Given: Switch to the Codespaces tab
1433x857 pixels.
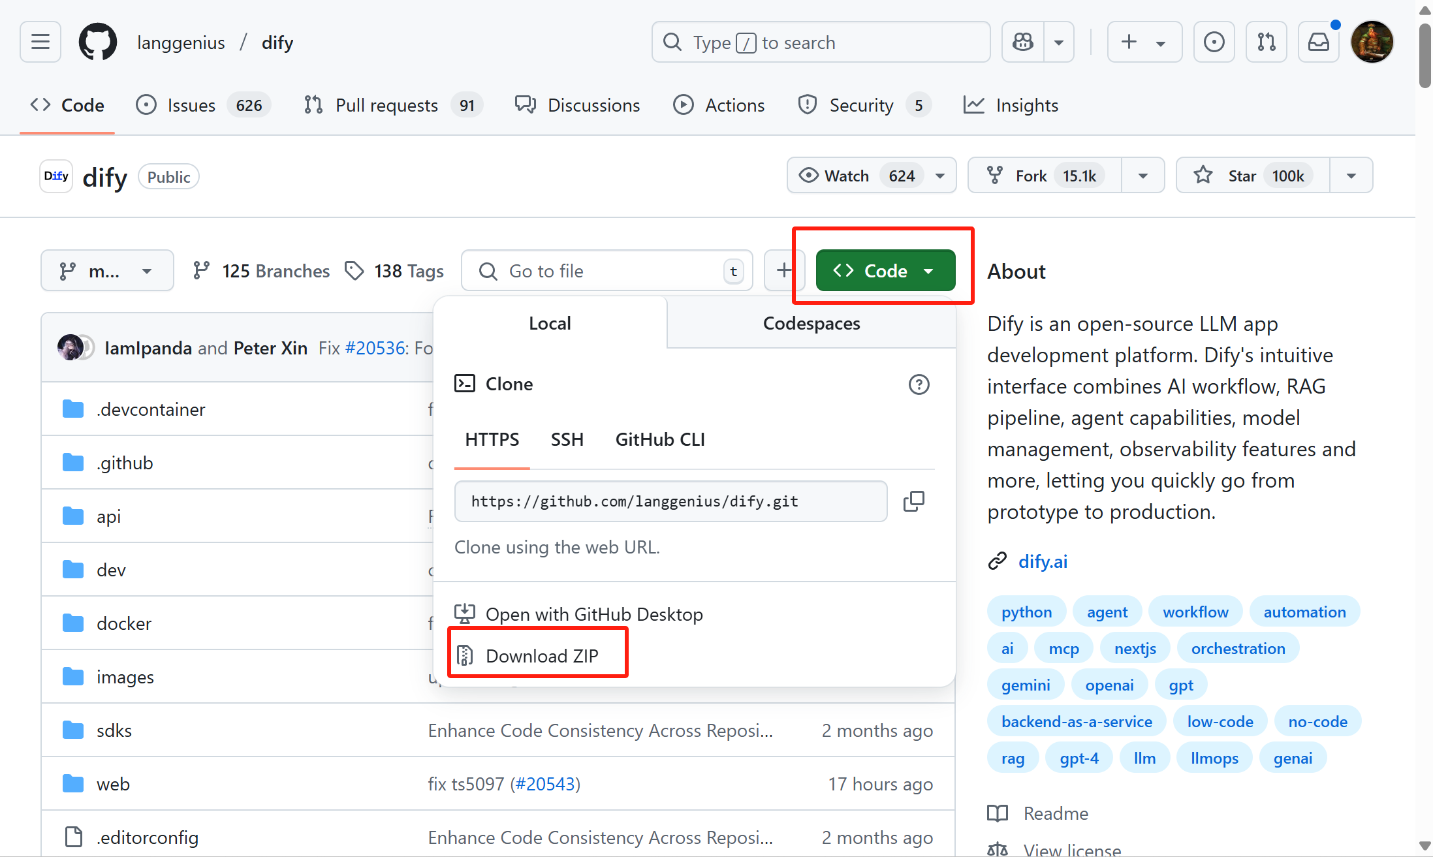Looking at the screenshot, I should point(811,323).
